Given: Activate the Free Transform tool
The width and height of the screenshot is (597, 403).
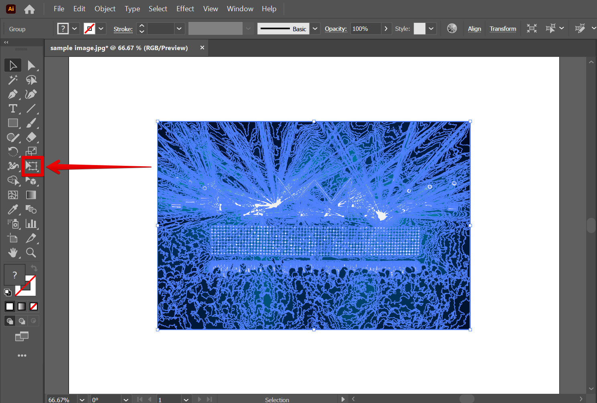Looking at the screenshot, I should 32,166.
